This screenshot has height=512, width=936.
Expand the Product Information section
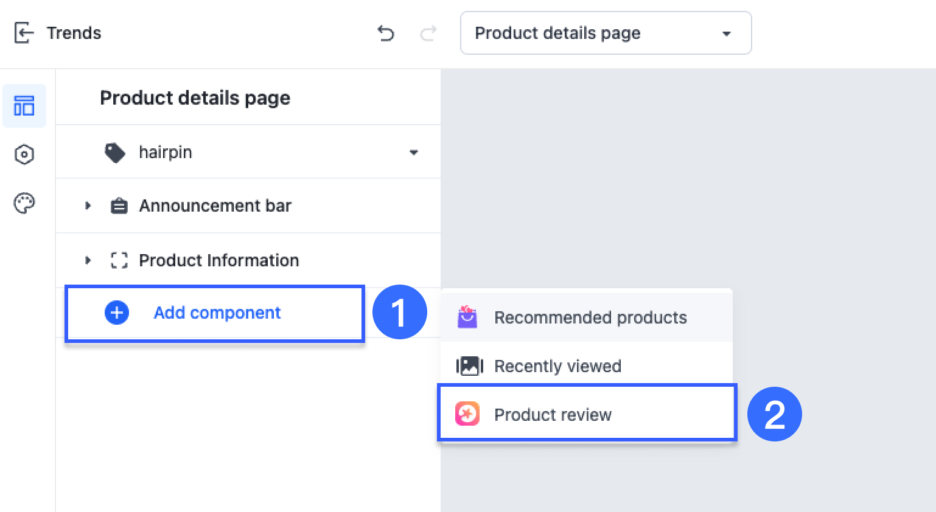88,260
